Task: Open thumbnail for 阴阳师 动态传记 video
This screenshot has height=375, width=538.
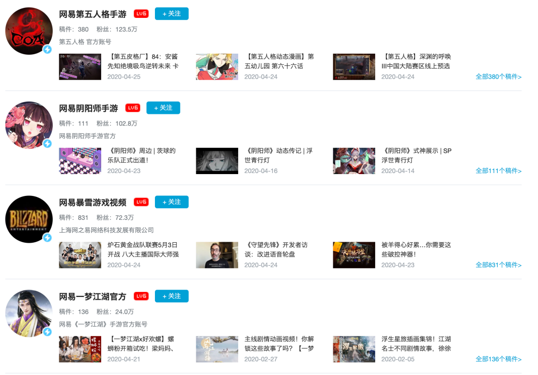Action: (217, 161)
